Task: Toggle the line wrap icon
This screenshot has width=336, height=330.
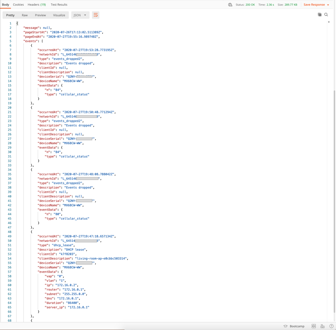Action: tap(96, 15)
